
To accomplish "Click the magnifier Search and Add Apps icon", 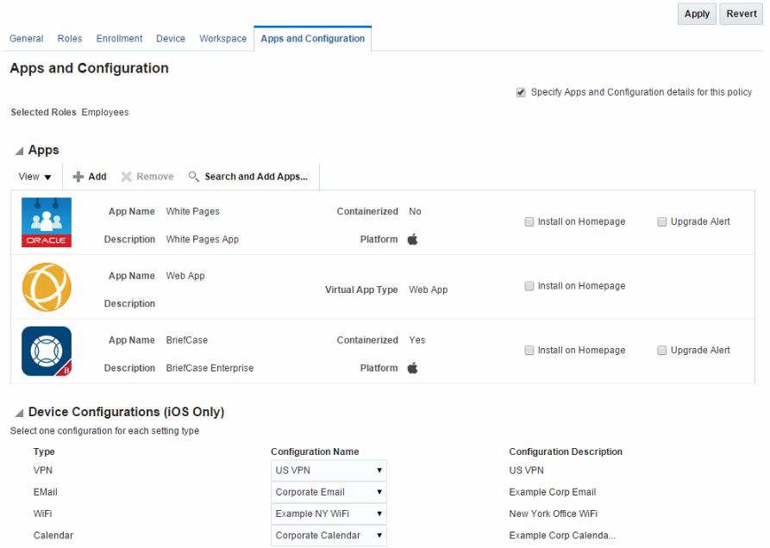I will [x=194, y=177].
